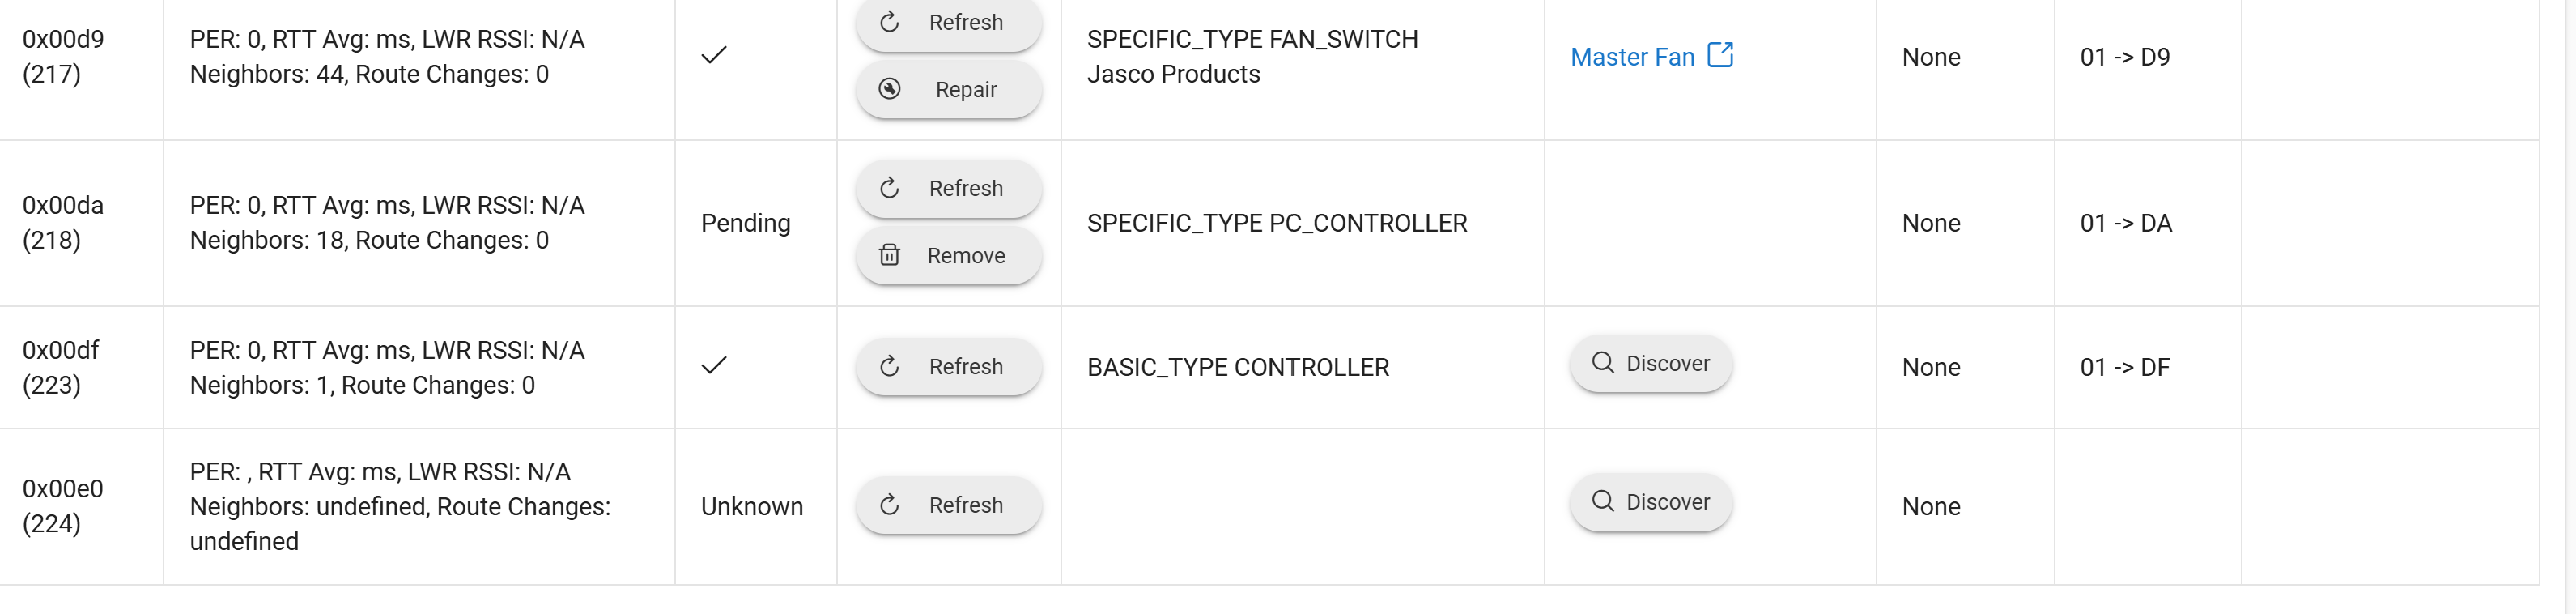This screenshot has height=614, width=2576.
Task: Open Master Fan device link
Action: pos(1632,57)
